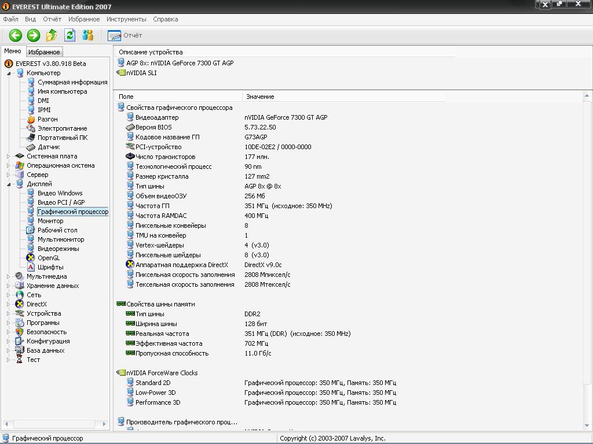Expand the DirectX tree node
Screen dimensions: 593x444
pos(9,304)
